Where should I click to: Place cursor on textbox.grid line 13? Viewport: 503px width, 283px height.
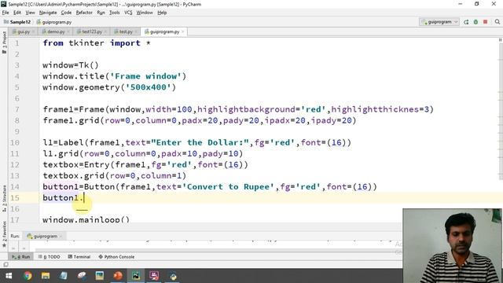pyautogui.click(x=114, y=176)
